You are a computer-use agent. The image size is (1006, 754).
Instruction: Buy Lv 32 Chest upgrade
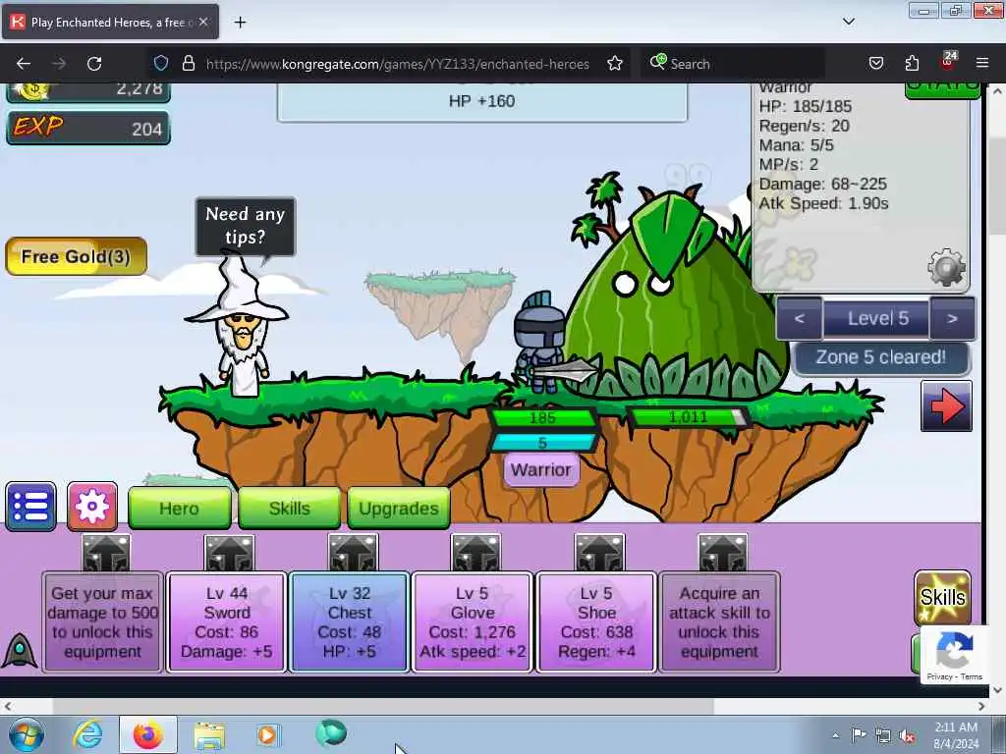pos(350,621)
